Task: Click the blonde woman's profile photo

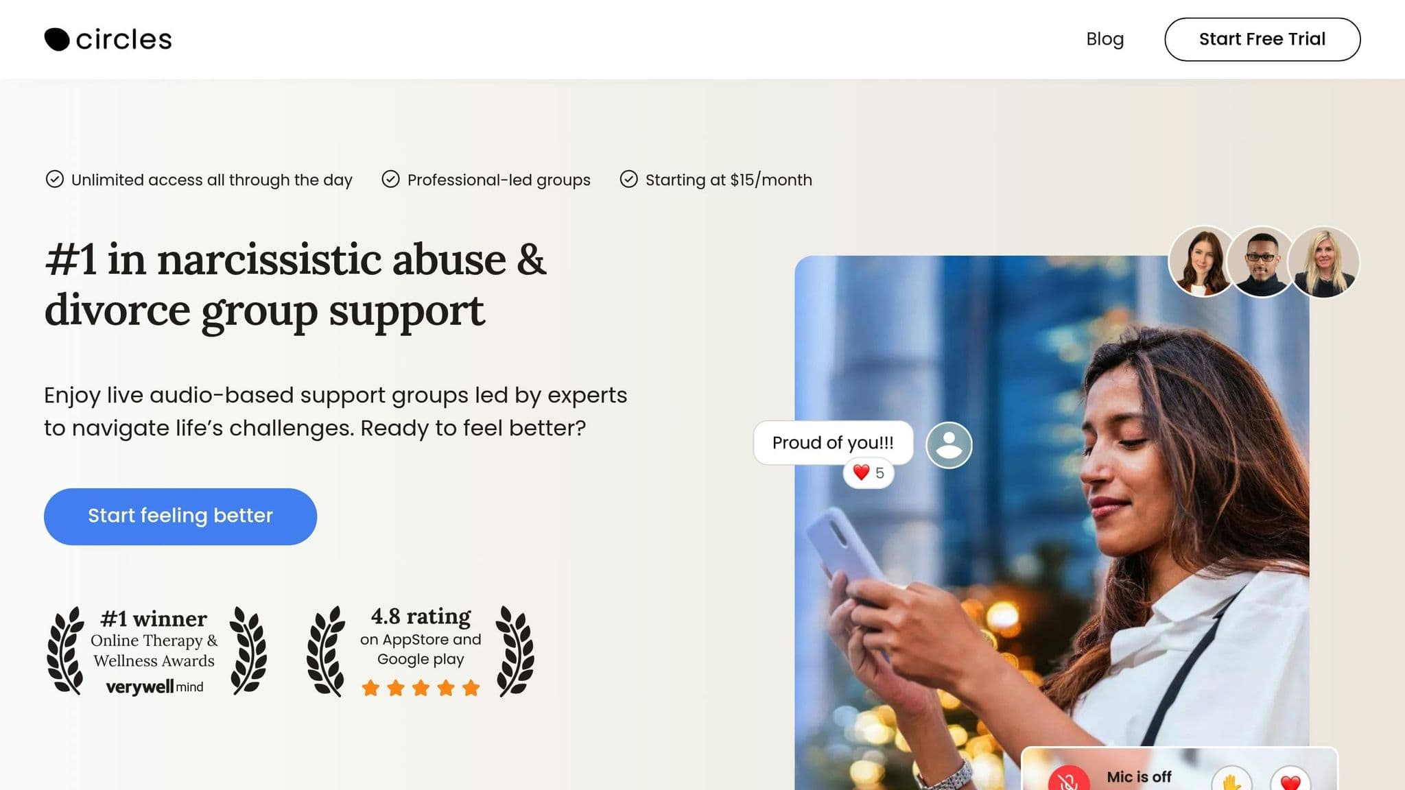Action: click(1323, 262)
